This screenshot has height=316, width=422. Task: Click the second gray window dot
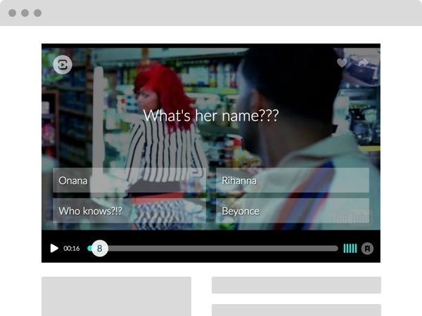point(25,13)
